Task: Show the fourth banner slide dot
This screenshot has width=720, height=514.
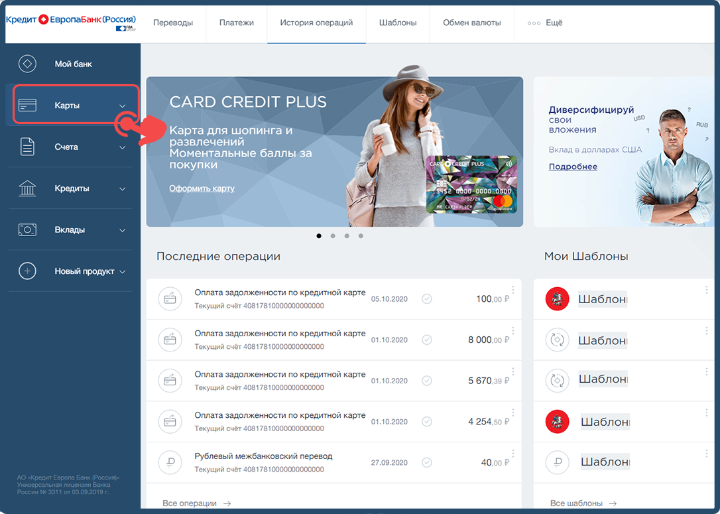Action: (x=361, y=236)
